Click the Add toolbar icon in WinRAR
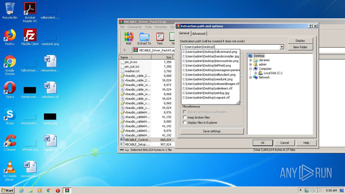Viewport: 345px width, 194px height. click(129, 39)
